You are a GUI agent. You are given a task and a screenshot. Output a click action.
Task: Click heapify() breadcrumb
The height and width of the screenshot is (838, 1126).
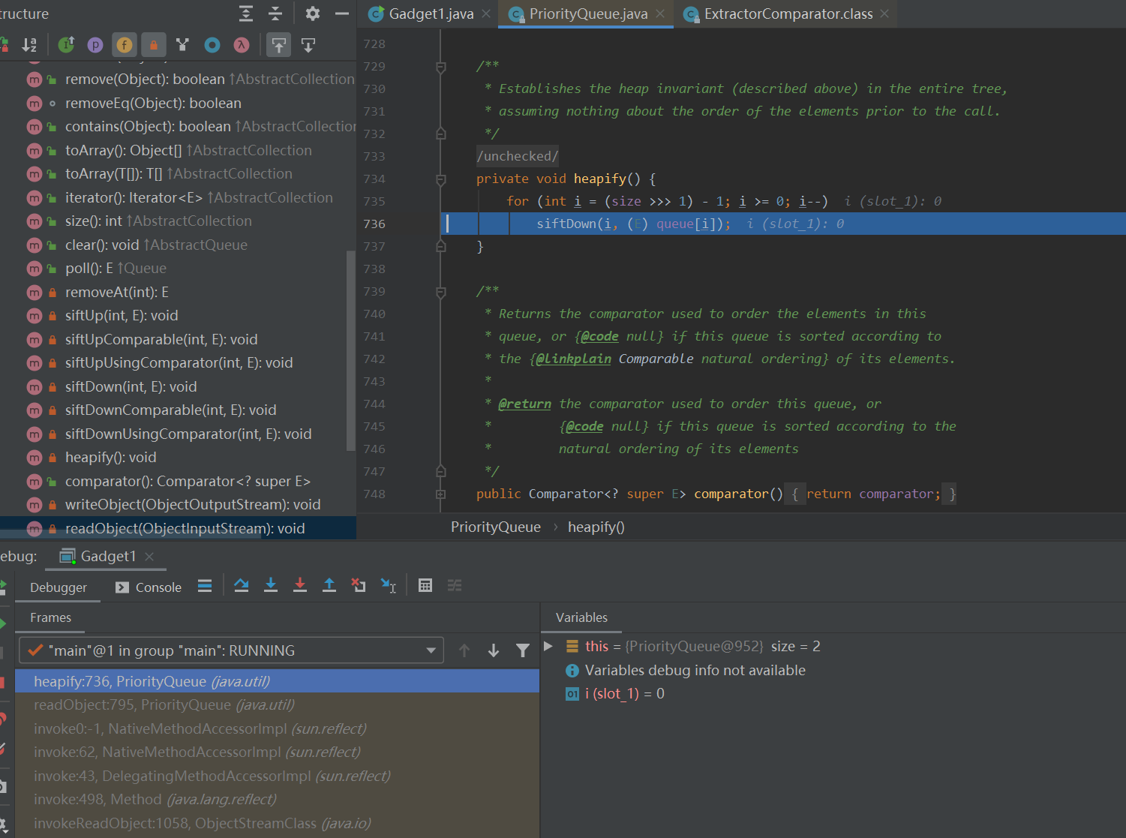point(596,527)
